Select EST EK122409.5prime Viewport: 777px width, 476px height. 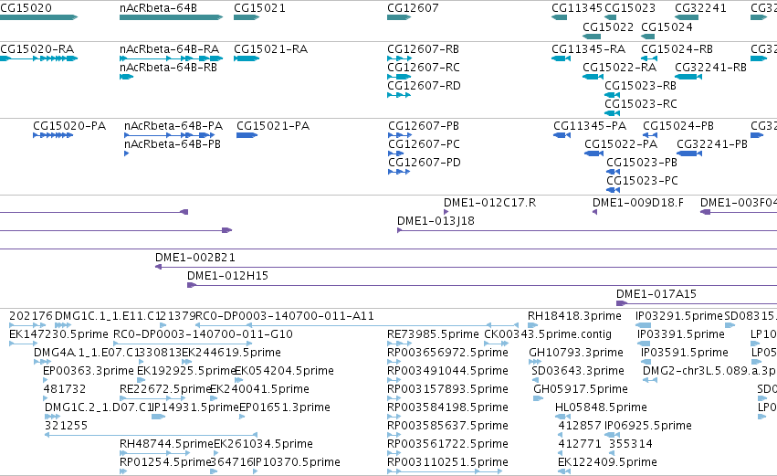[607, 462]
